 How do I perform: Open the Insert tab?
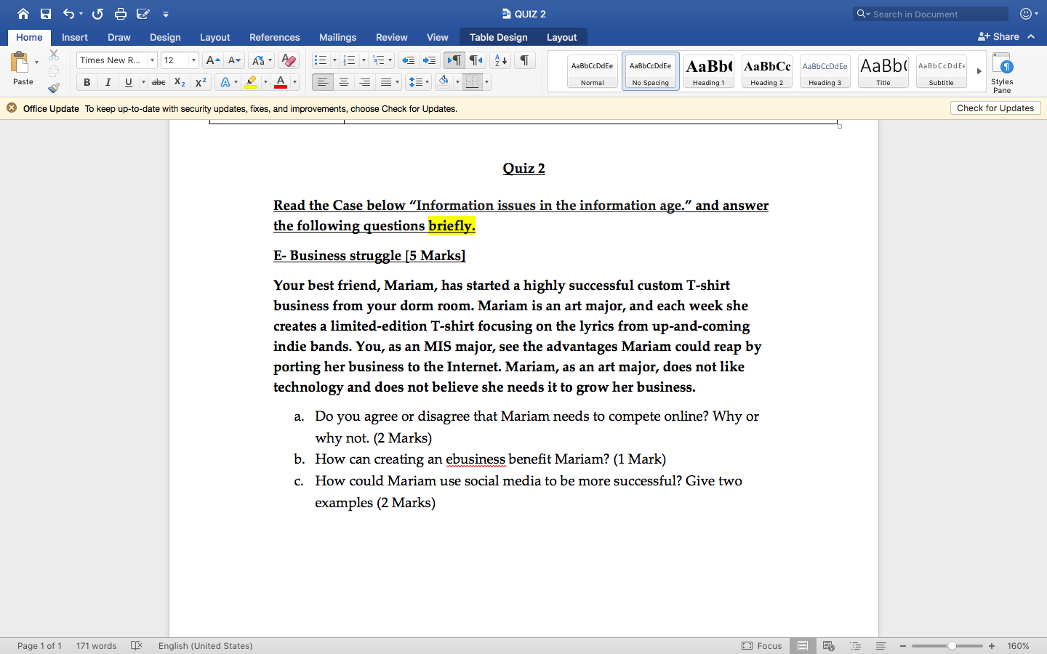click(x=75, y=37)
